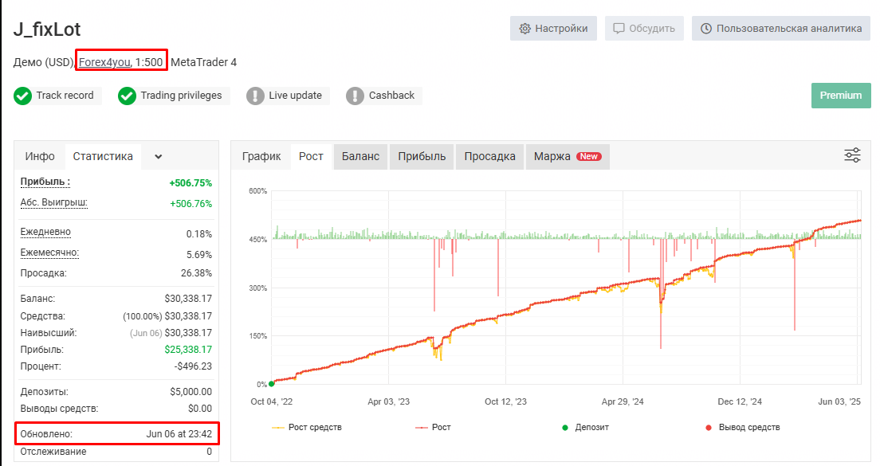Click the Track record badge label
880x466 pixels.
click(x=65, y=96)
